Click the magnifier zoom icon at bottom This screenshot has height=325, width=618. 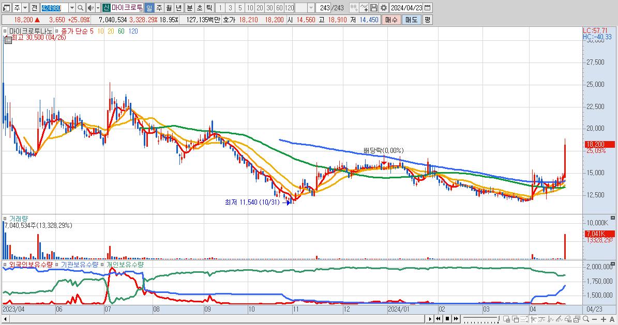586,319
